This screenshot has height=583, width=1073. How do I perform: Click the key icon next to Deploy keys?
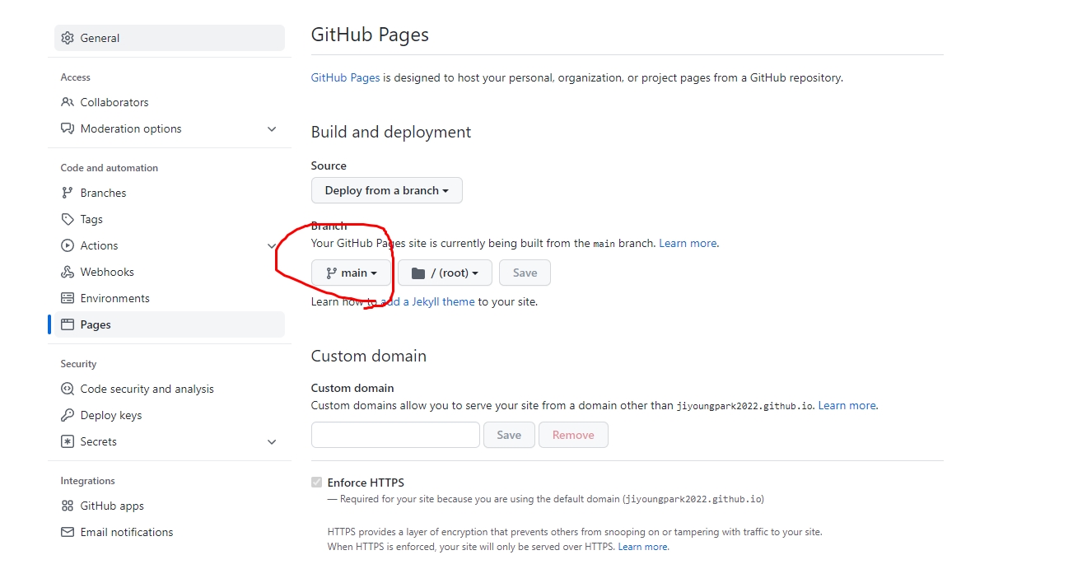[x=68, y=415]
